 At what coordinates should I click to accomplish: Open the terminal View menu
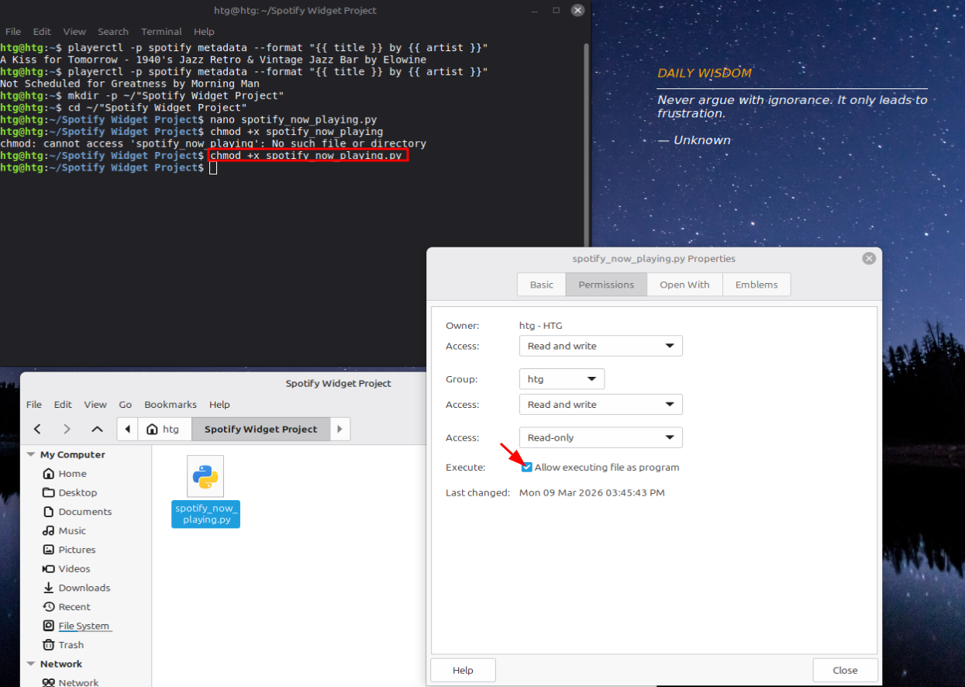point(74,32)
